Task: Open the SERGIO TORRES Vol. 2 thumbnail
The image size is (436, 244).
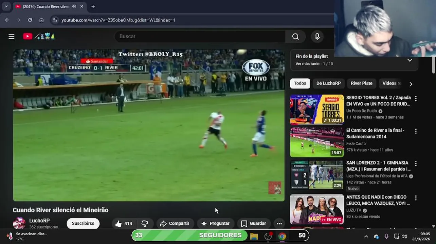Action: [317, 109]
